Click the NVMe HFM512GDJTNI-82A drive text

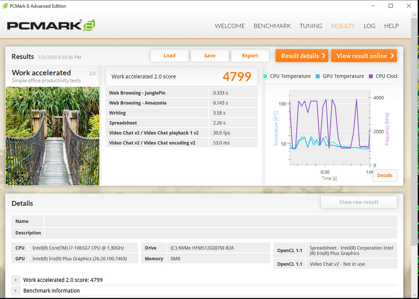tap(202, 248)
